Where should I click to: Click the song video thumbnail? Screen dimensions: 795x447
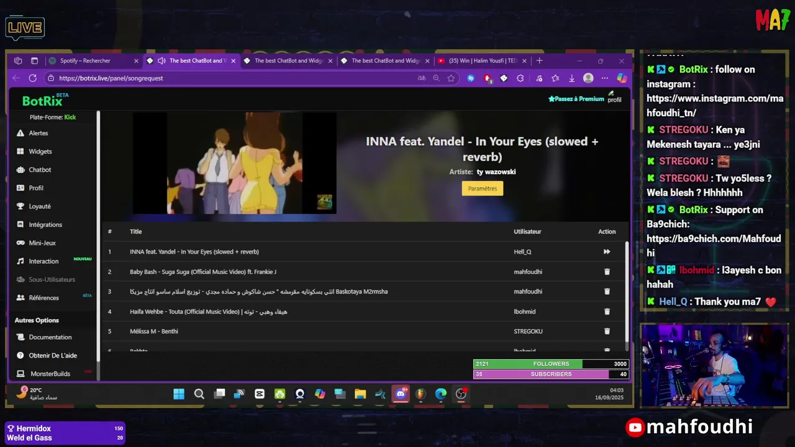point(235,163)
